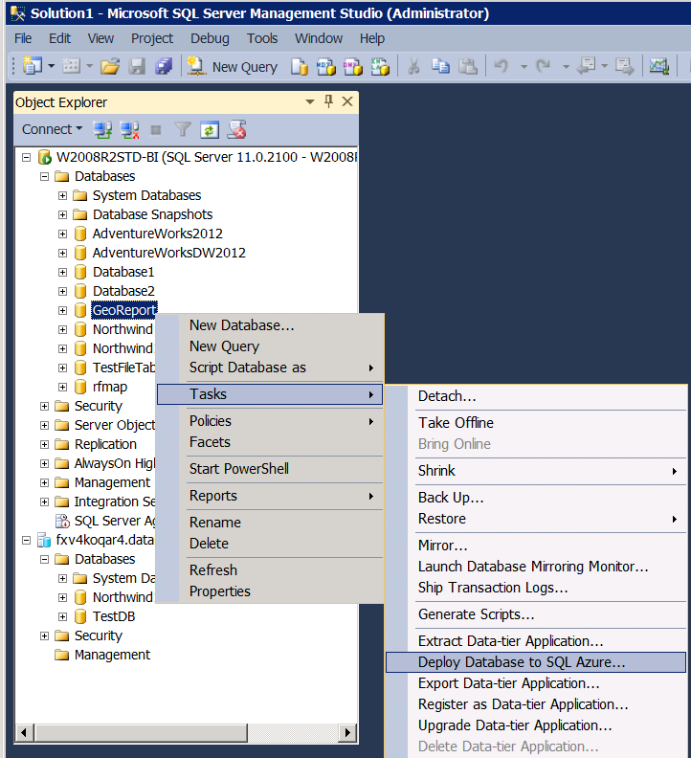The height and width of the screenshot is (758, 691).
Task: Click the Analysis Services XMLA Query icon
Action: coord(380,66)
